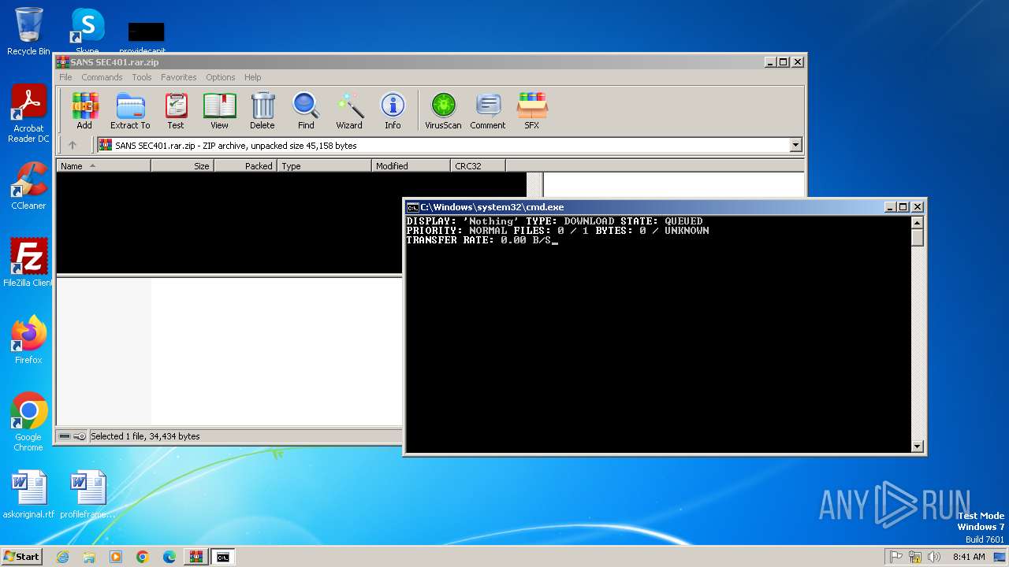This screenshot has width=1009, height=567.
Task: Expand the archive path dropdown
Action: 795,145
